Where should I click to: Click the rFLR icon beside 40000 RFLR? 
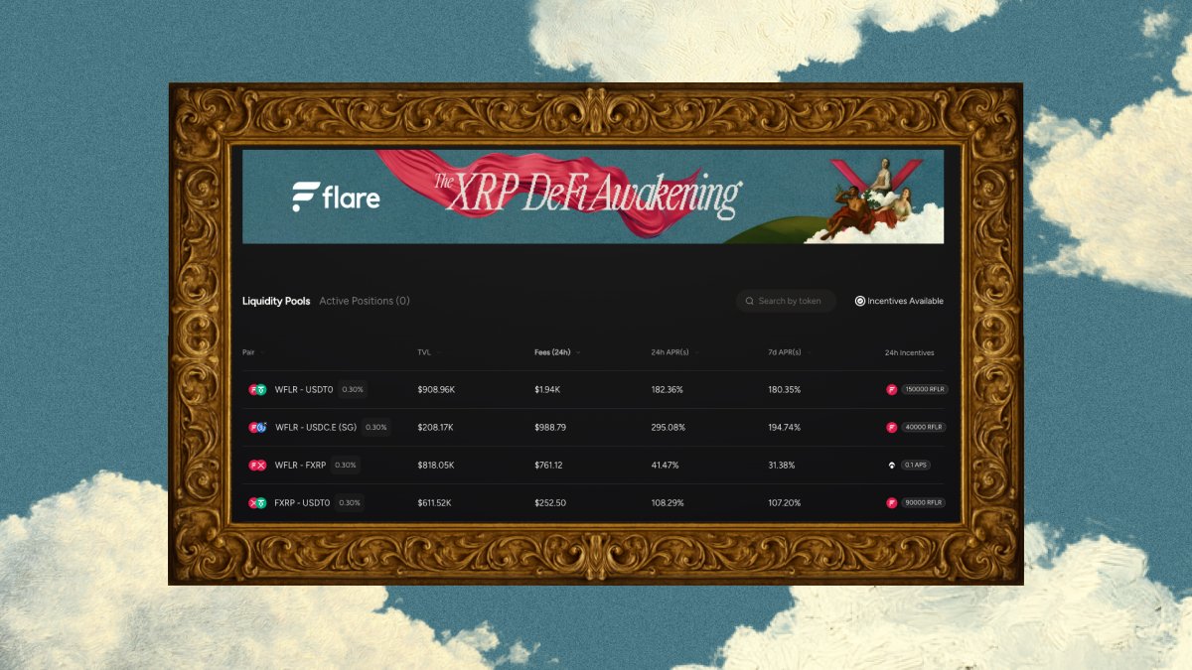891,428
